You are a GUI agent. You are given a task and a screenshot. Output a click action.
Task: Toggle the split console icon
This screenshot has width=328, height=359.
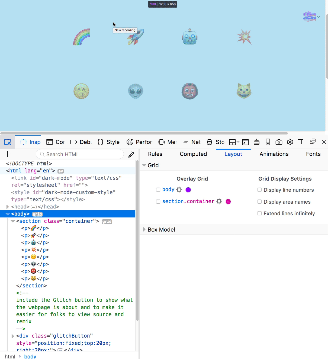click(246, 142)
